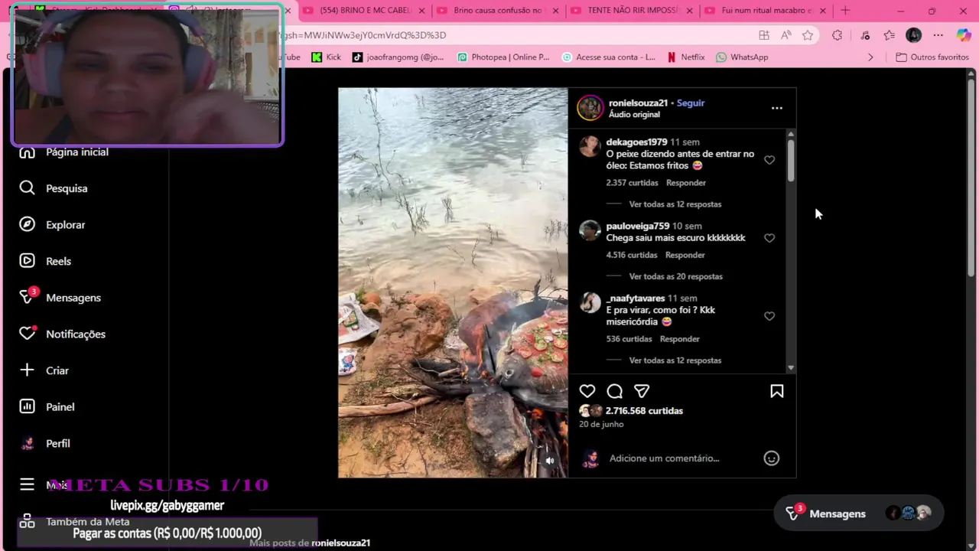Like _naafytavares' comment
The height and width of the screenshot is (551, 979).
[x=769, y=316]
